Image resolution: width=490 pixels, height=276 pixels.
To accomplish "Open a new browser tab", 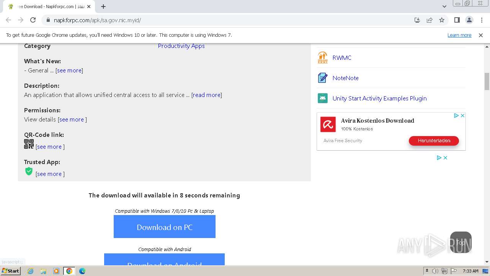I will (x=103, y=7).
